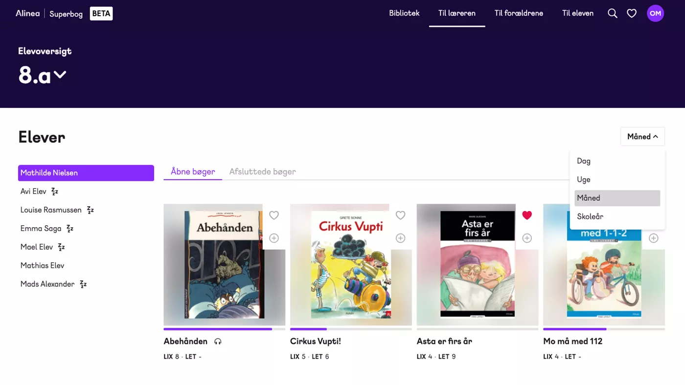Expand the 8.a class selector chevron

coord(60,75)
